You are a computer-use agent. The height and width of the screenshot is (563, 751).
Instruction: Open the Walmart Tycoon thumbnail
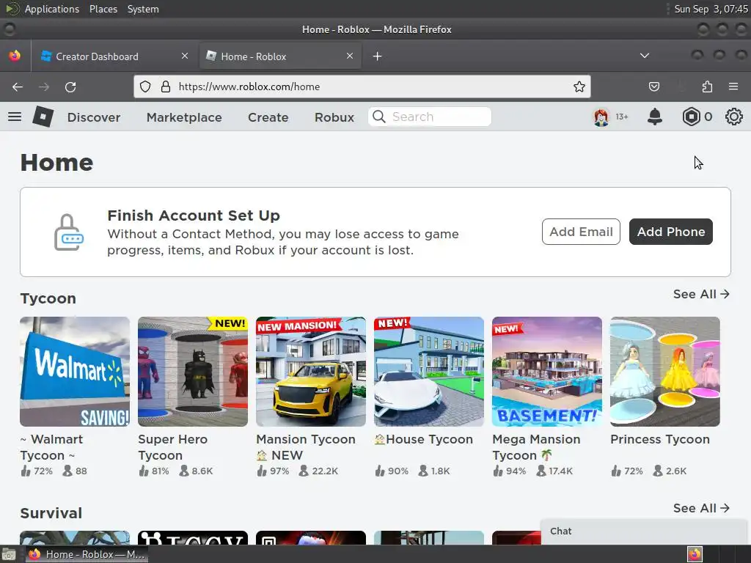(75, 372)
